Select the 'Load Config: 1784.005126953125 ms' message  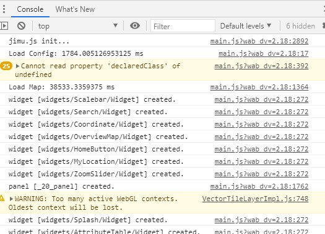[76, 53]
